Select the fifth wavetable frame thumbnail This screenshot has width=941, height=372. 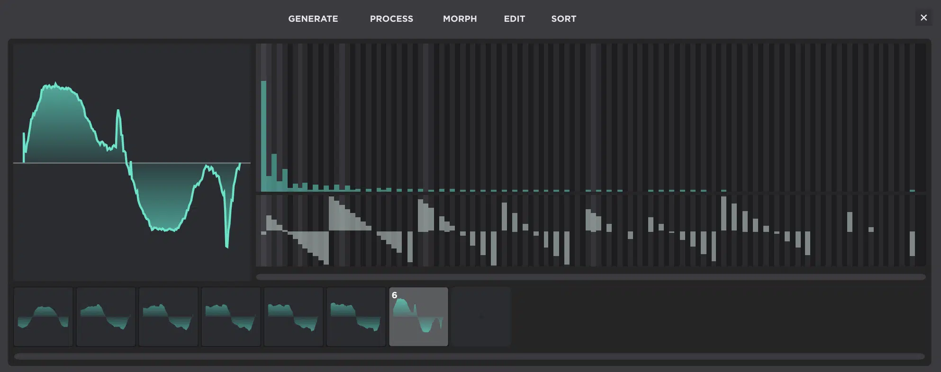click(293, 317)
